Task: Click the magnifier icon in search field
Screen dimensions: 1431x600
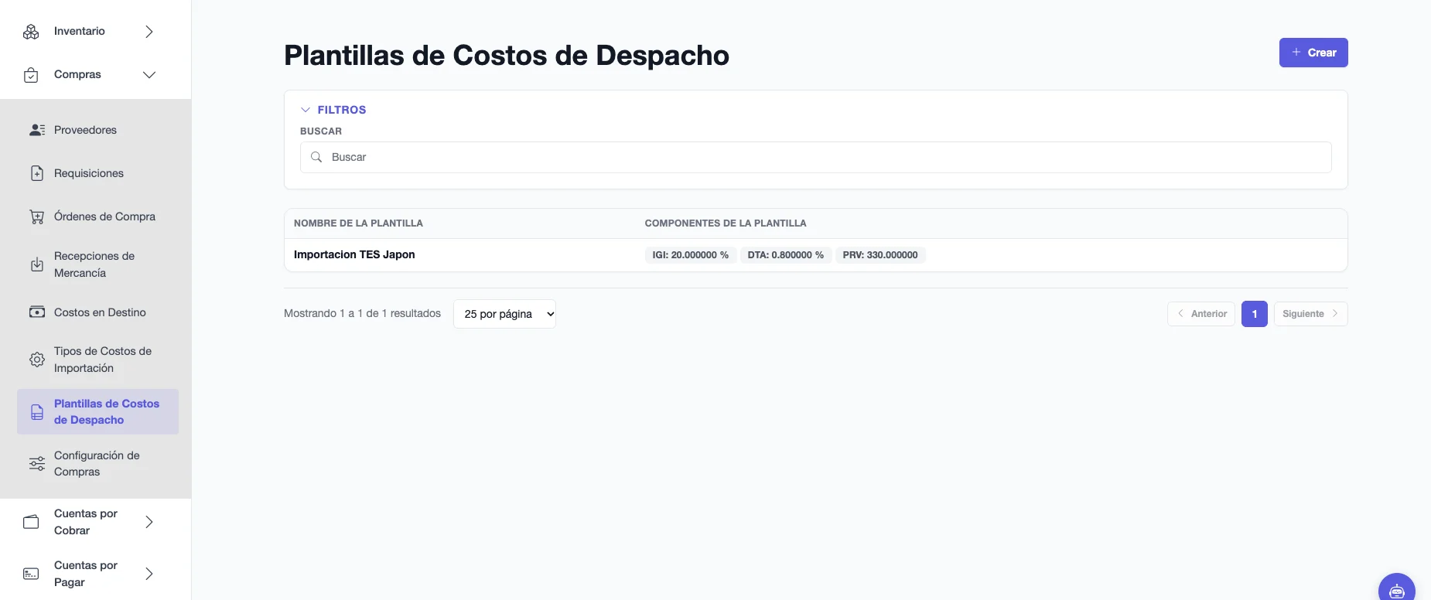Action: coord(316,157)
